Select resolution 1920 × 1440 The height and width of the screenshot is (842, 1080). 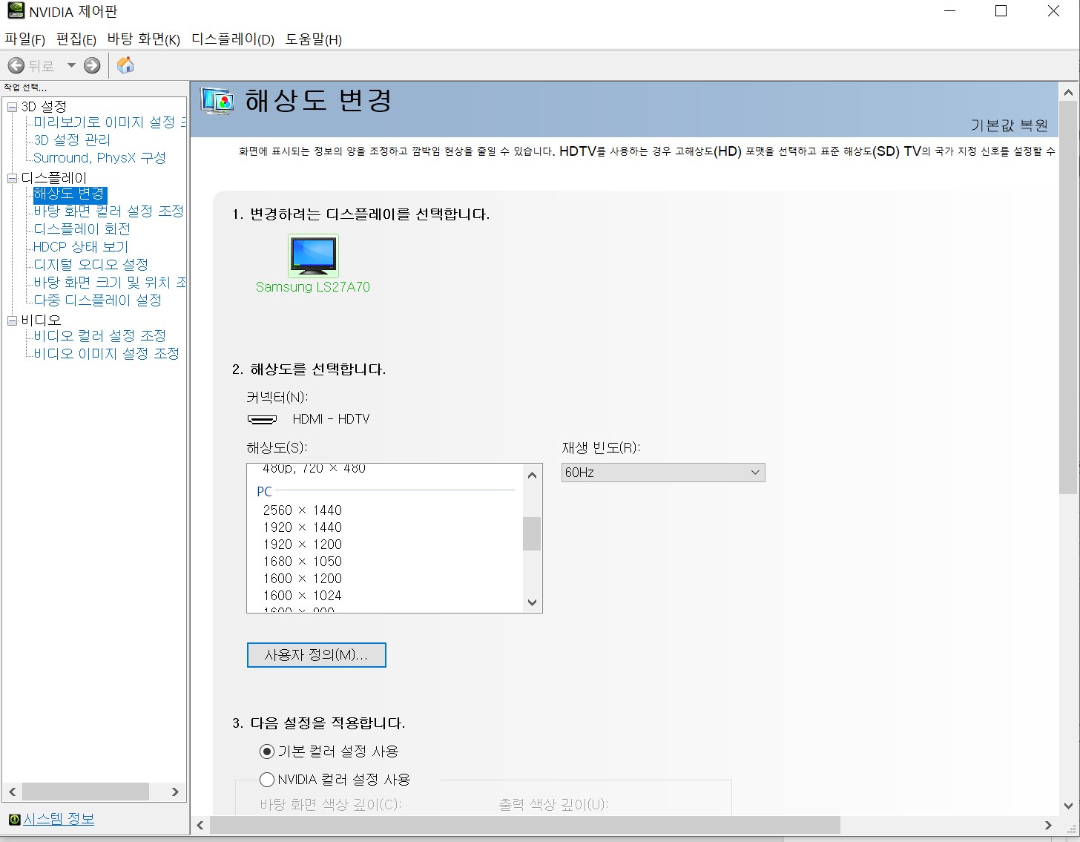302,527
